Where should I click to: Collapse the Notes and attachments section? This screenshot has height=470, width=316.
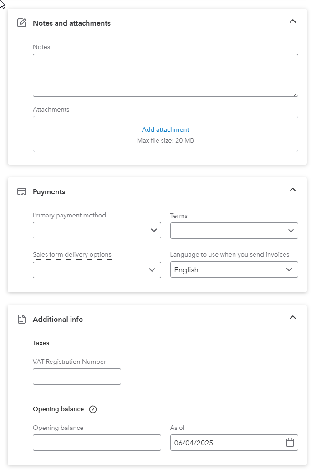coord(293,21)
